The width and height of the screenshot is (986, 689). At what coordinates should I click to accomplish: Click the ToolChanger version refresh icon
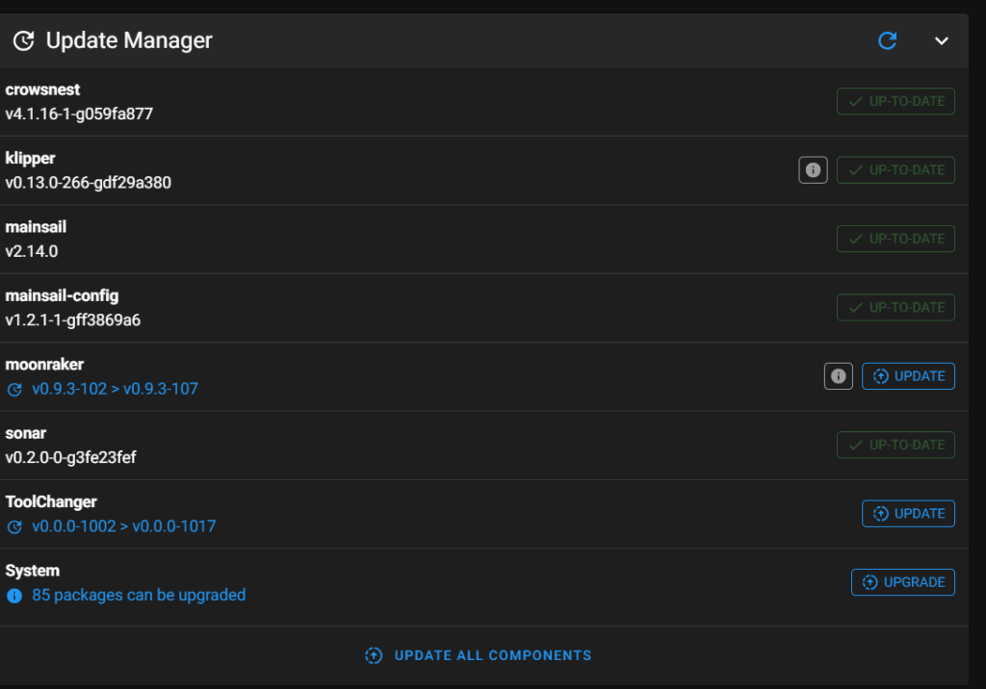coord(14,527)
